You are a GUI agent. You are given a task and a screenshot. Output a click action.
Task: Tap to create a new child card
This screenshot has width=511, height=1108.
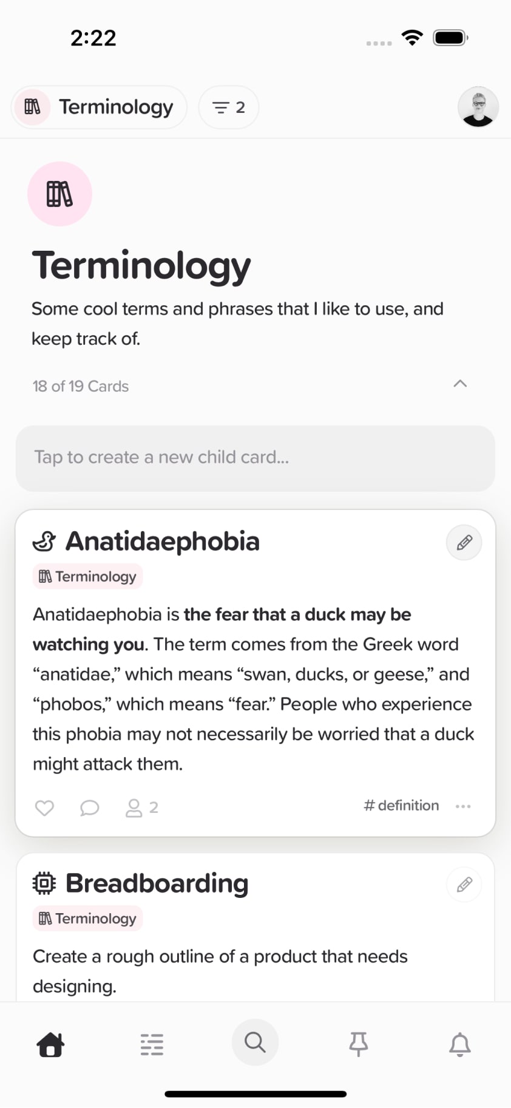click(x=255, y=458)
